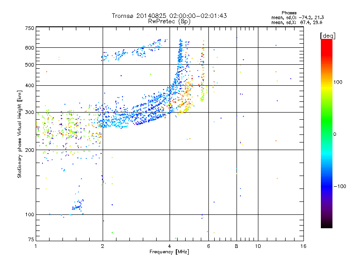
Task: Click the x-axis label '4'
Action: [x=170, y=246]
